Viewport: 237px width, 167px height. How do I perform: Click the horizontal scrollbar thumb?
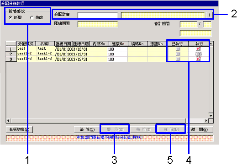click(98, 121)
